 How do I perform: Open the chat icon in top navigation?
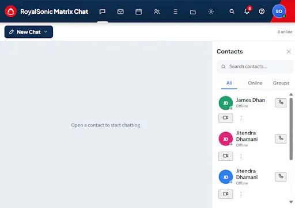pos(103,11)
